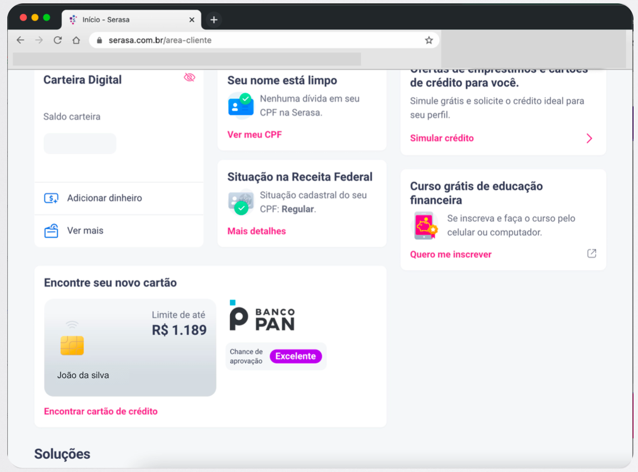Select the Início - Serasa tab

point(131,19)
